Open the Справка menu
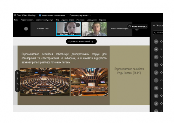Viewport: 174px width, 123px height. 102,20
